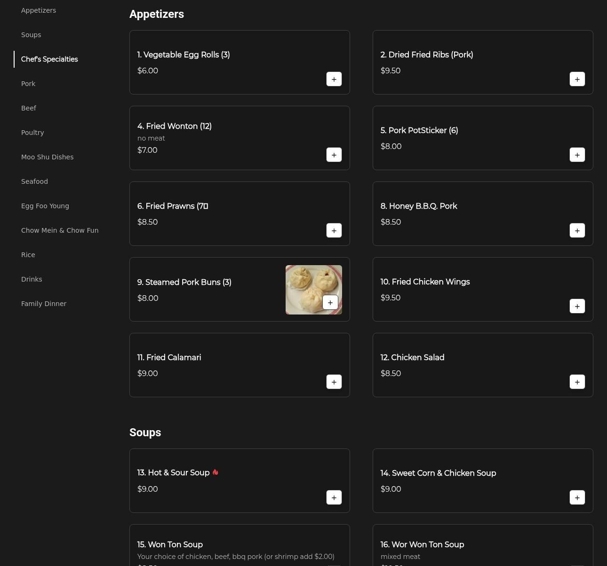Screen dimensions: 607x566
Task: Open the 13. Hot & Sour Soup item
Action: pos(240,481)
